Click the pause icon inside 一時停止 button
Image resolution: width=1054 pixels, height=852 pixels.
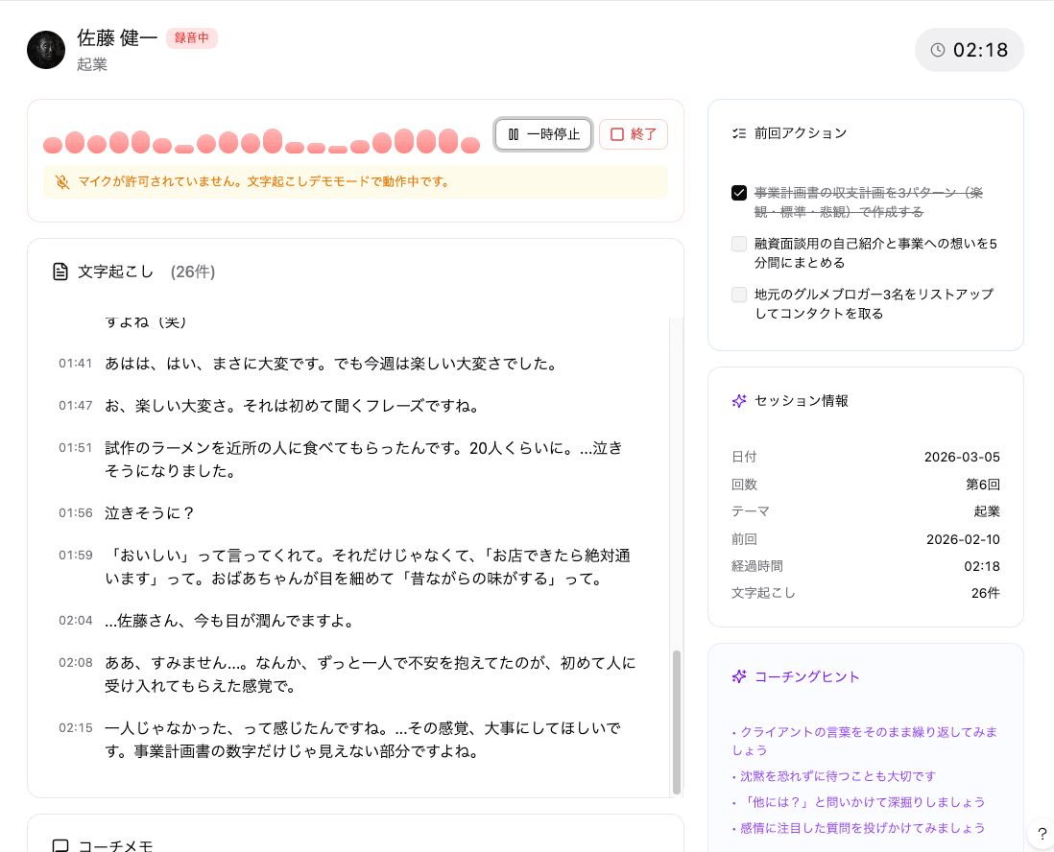pos(515,134)
